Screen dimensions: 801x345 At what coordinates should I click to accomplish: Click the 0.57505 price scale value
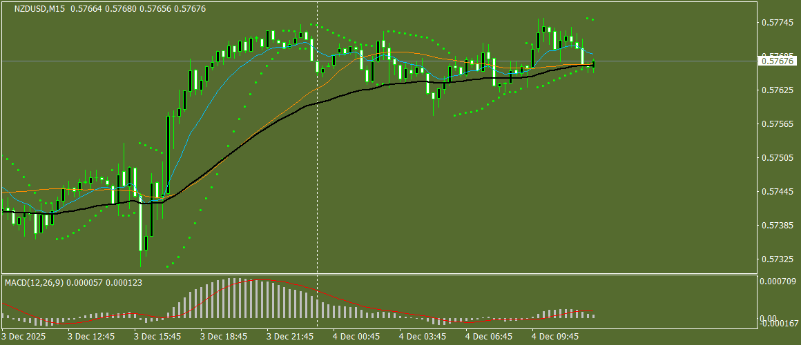pos(778,158)
